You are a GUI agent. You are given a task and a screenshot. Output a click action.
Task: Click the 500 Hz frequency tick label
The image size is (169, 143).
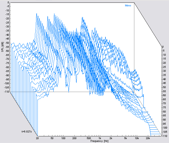pos(89,138)
